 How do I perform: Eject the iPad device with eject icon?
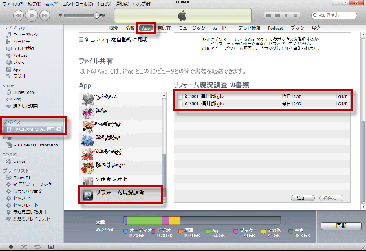pos(59,129)
